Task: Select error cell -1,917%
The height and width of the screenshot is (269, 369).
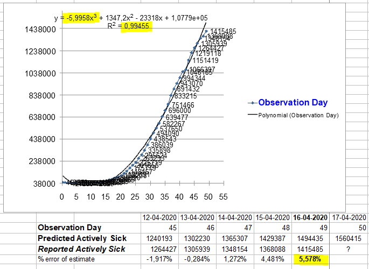Action: pyautogui.click(x=159, y=259)
